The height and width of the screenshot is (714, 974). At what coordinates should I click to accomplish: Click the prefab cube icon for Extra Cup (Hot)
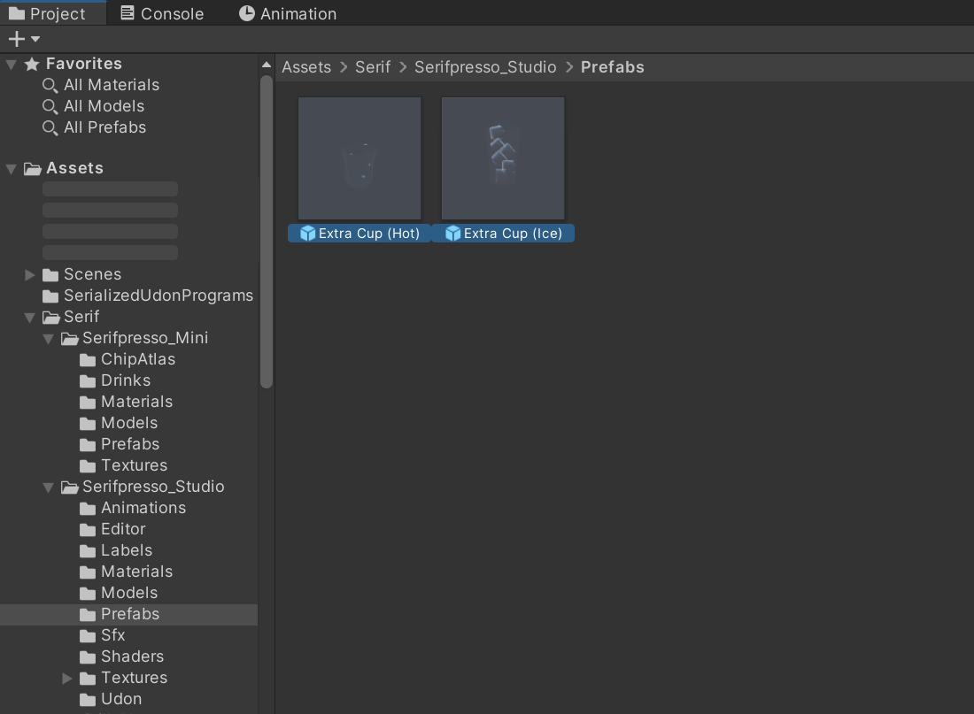click(307, 234)
